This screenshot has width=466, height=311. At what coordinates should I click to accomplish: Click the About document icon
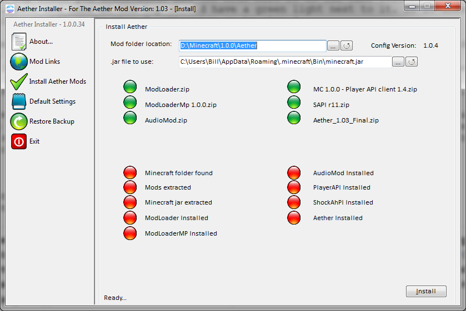coord(19,42)
